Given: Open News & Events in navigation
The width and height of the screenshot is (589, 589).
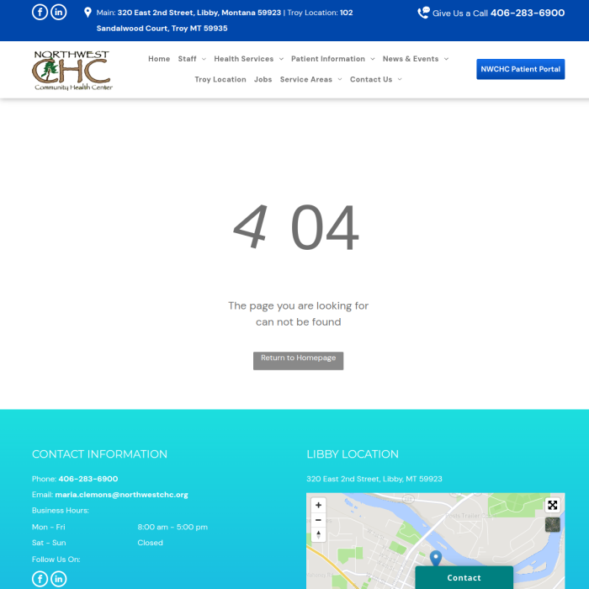Looking at the screenshot, I should [x=411, y=59].
